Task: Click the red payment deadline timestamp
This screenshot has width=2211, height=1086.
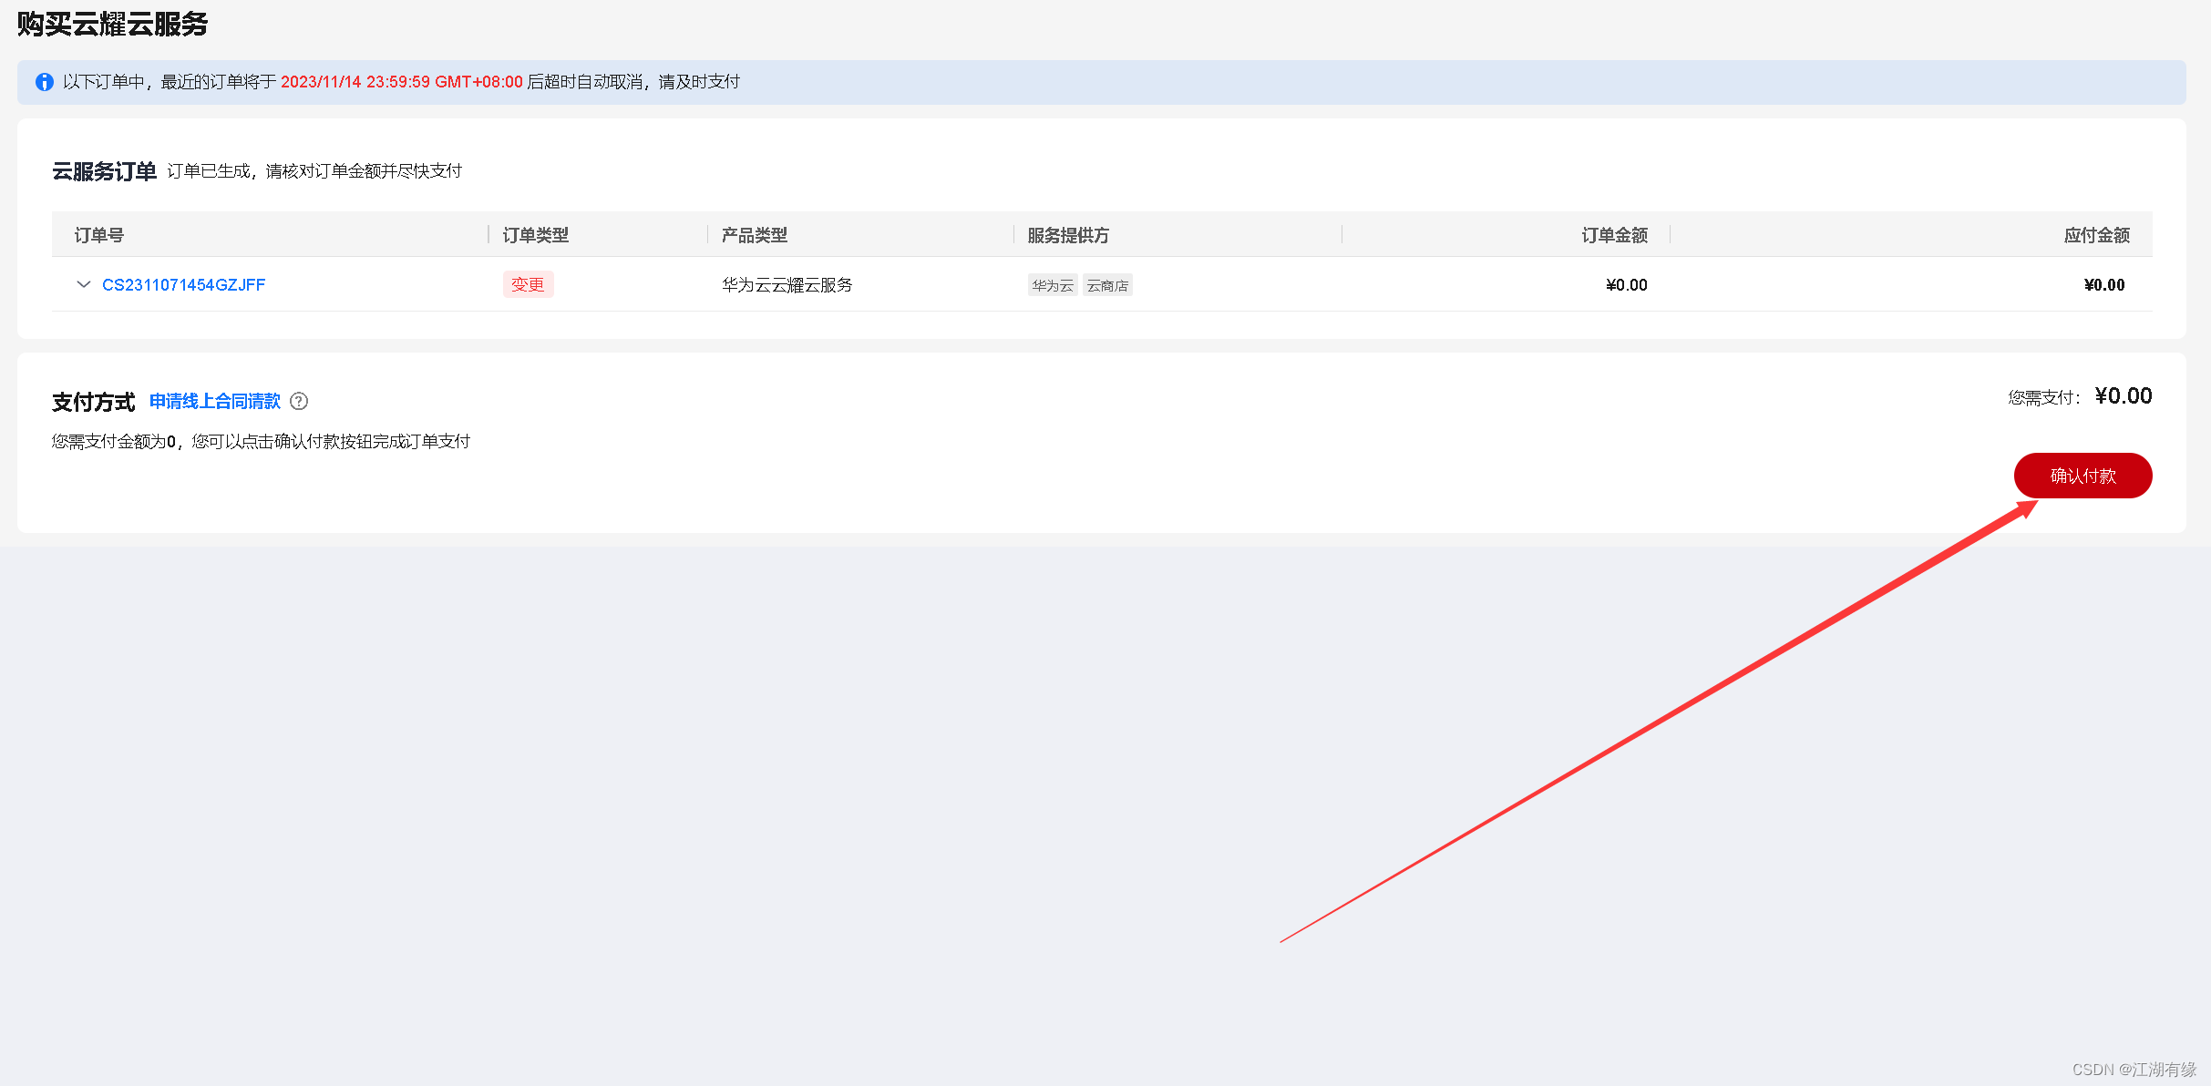Action: coord(401,82)
